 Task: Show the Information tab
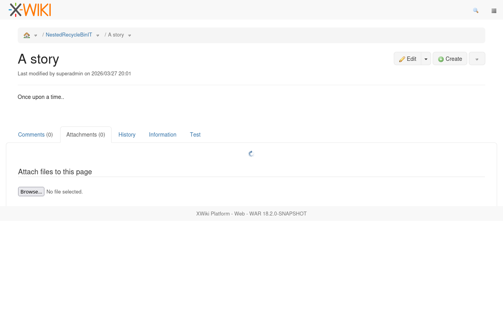click(x=163, y=135)
